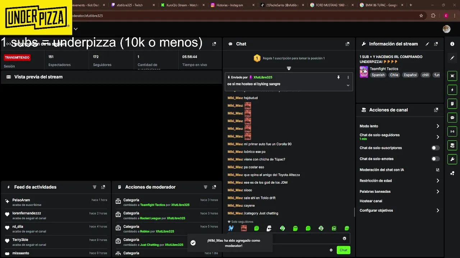The height and width of the screenshot is (258, 460).
Task: Click Terry3ble in the activity feed
Action: pyautogui.click(x=20, y=240)
